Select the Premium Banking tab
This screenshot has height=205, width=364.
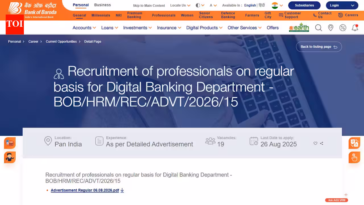click(x=135, y=15)
